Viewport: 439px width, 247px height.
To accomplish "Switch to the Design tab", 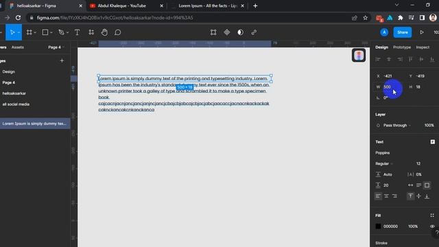I will point(381,47).
